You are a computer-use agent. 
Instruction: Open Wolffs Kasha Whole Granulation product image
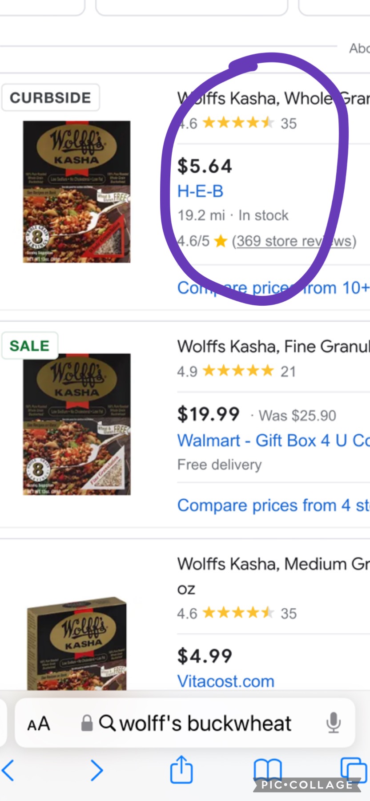tap(76, 192)
